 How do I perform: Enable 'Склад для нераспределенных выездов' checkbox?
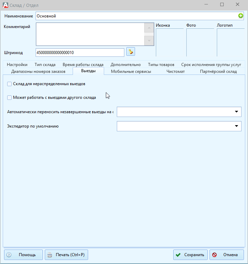coord(10,84)
